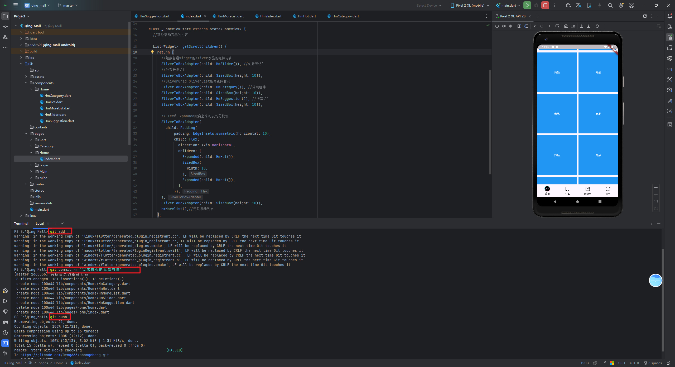Toggle hardware input in emulator toolbar
Screen dimensions: 675x367
pos(557,26)
